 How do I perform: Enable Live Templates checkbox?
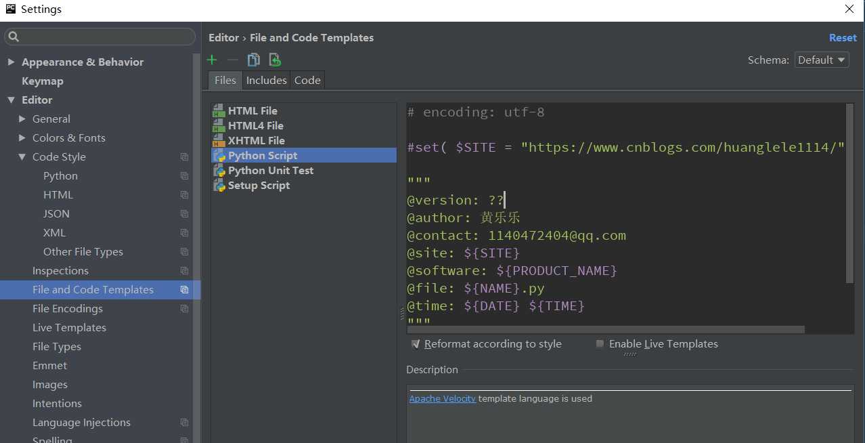click(600, 344)
